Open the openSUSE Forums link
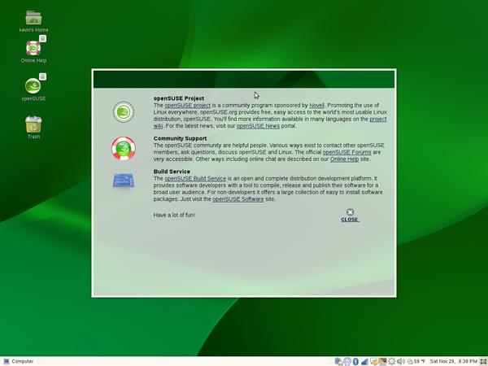This screenshot has height=366, width=488. click(x=346, y=152)
